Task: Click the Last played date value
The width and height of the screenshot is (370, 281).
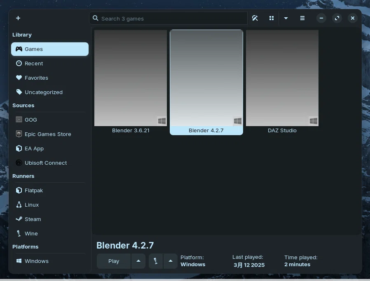Action: pos(249,265)
